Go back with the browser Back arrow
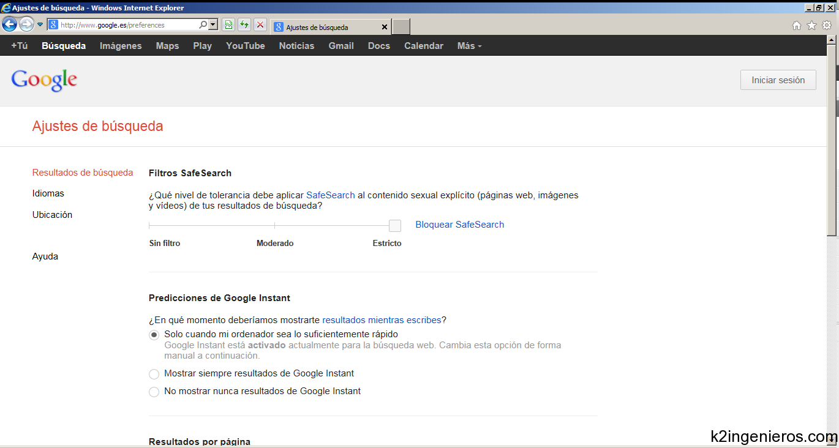The width and height of the screenshot is (839, 448). coord(9,24)
